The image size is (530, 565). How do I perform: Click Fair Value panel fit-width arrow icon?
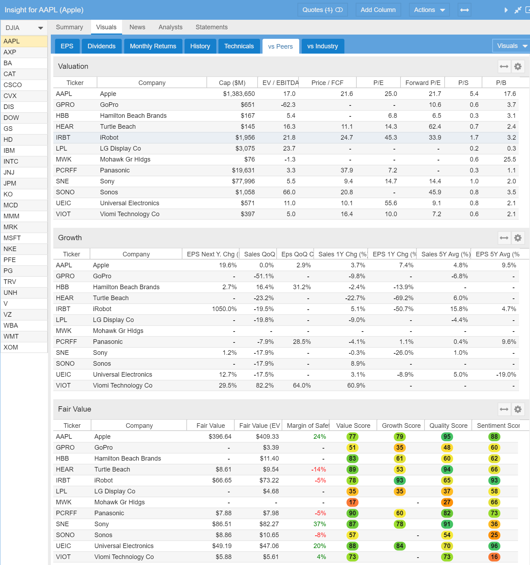(x=504, y=409)
